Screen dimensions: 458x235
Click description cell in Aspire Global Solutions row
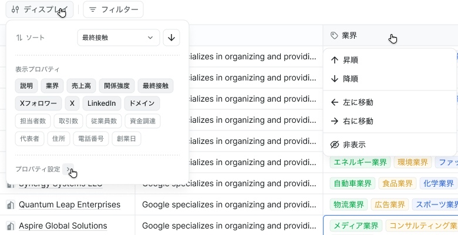coord(229,226)
